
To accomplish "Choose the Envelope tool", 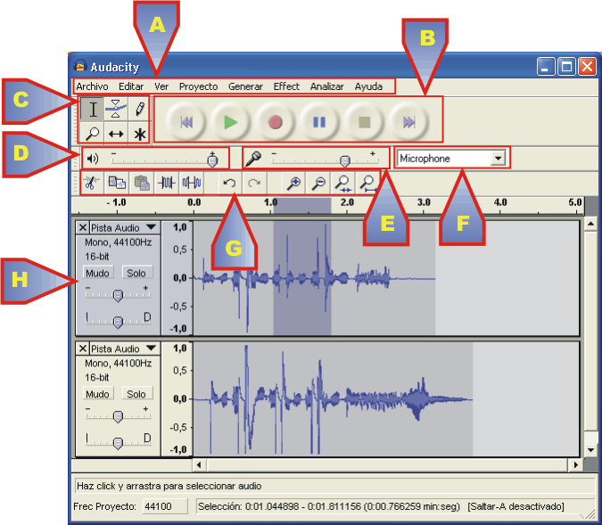I will (x=116, y=110).
